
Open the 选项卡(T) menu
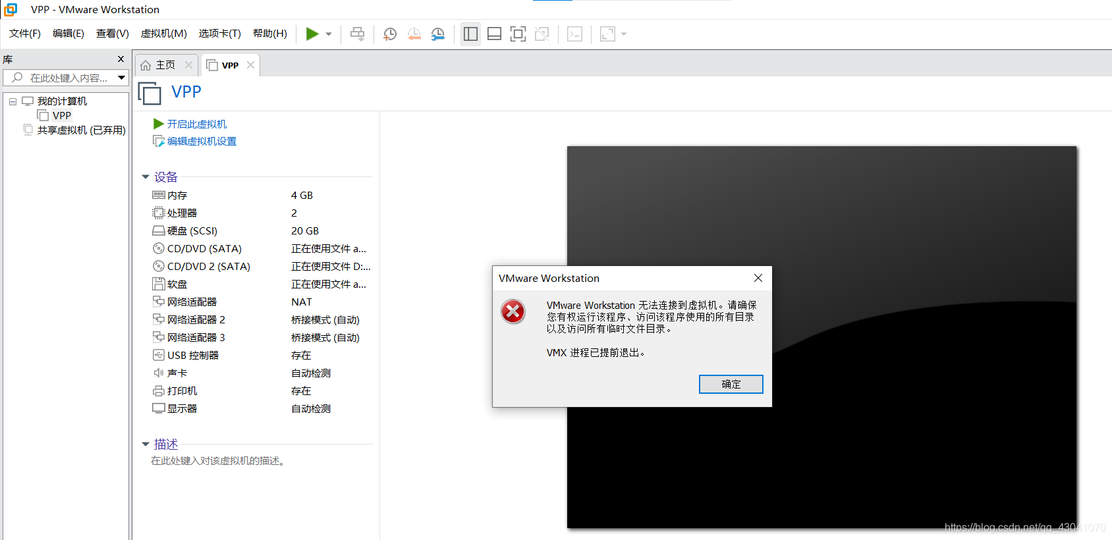(x=220, y=34)
